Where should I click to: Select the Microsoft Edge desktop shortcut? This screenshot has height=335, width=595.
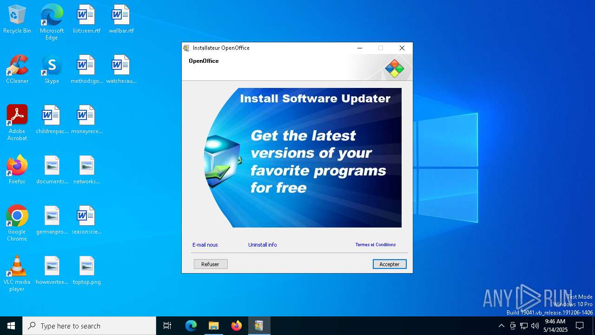point(52,22)
